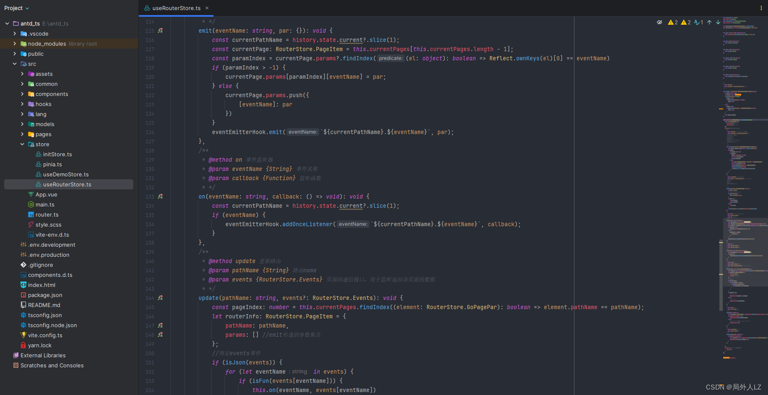Place cursor on update method name line 144

(209, 298)
